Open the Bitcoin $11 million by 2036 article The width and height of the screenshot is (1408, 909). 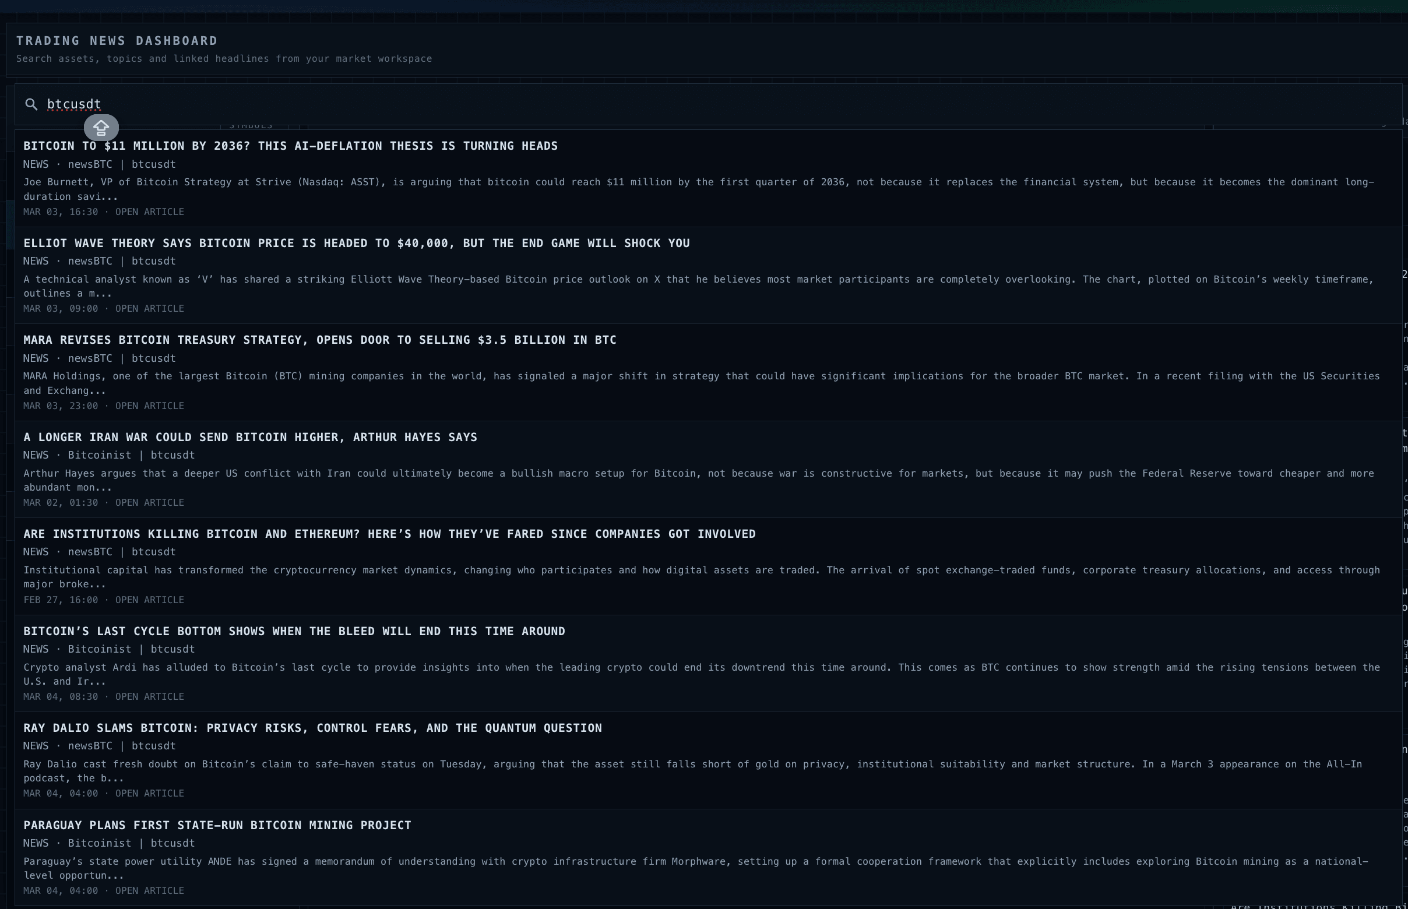pos(290,146)
